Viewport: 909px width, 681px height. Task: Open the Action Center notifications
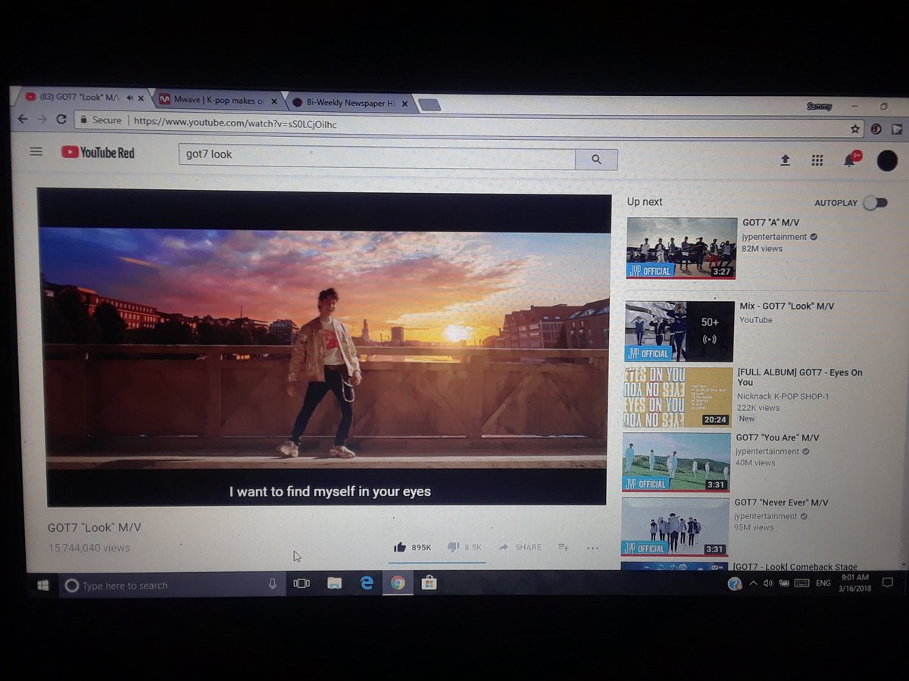coord(888,583)
